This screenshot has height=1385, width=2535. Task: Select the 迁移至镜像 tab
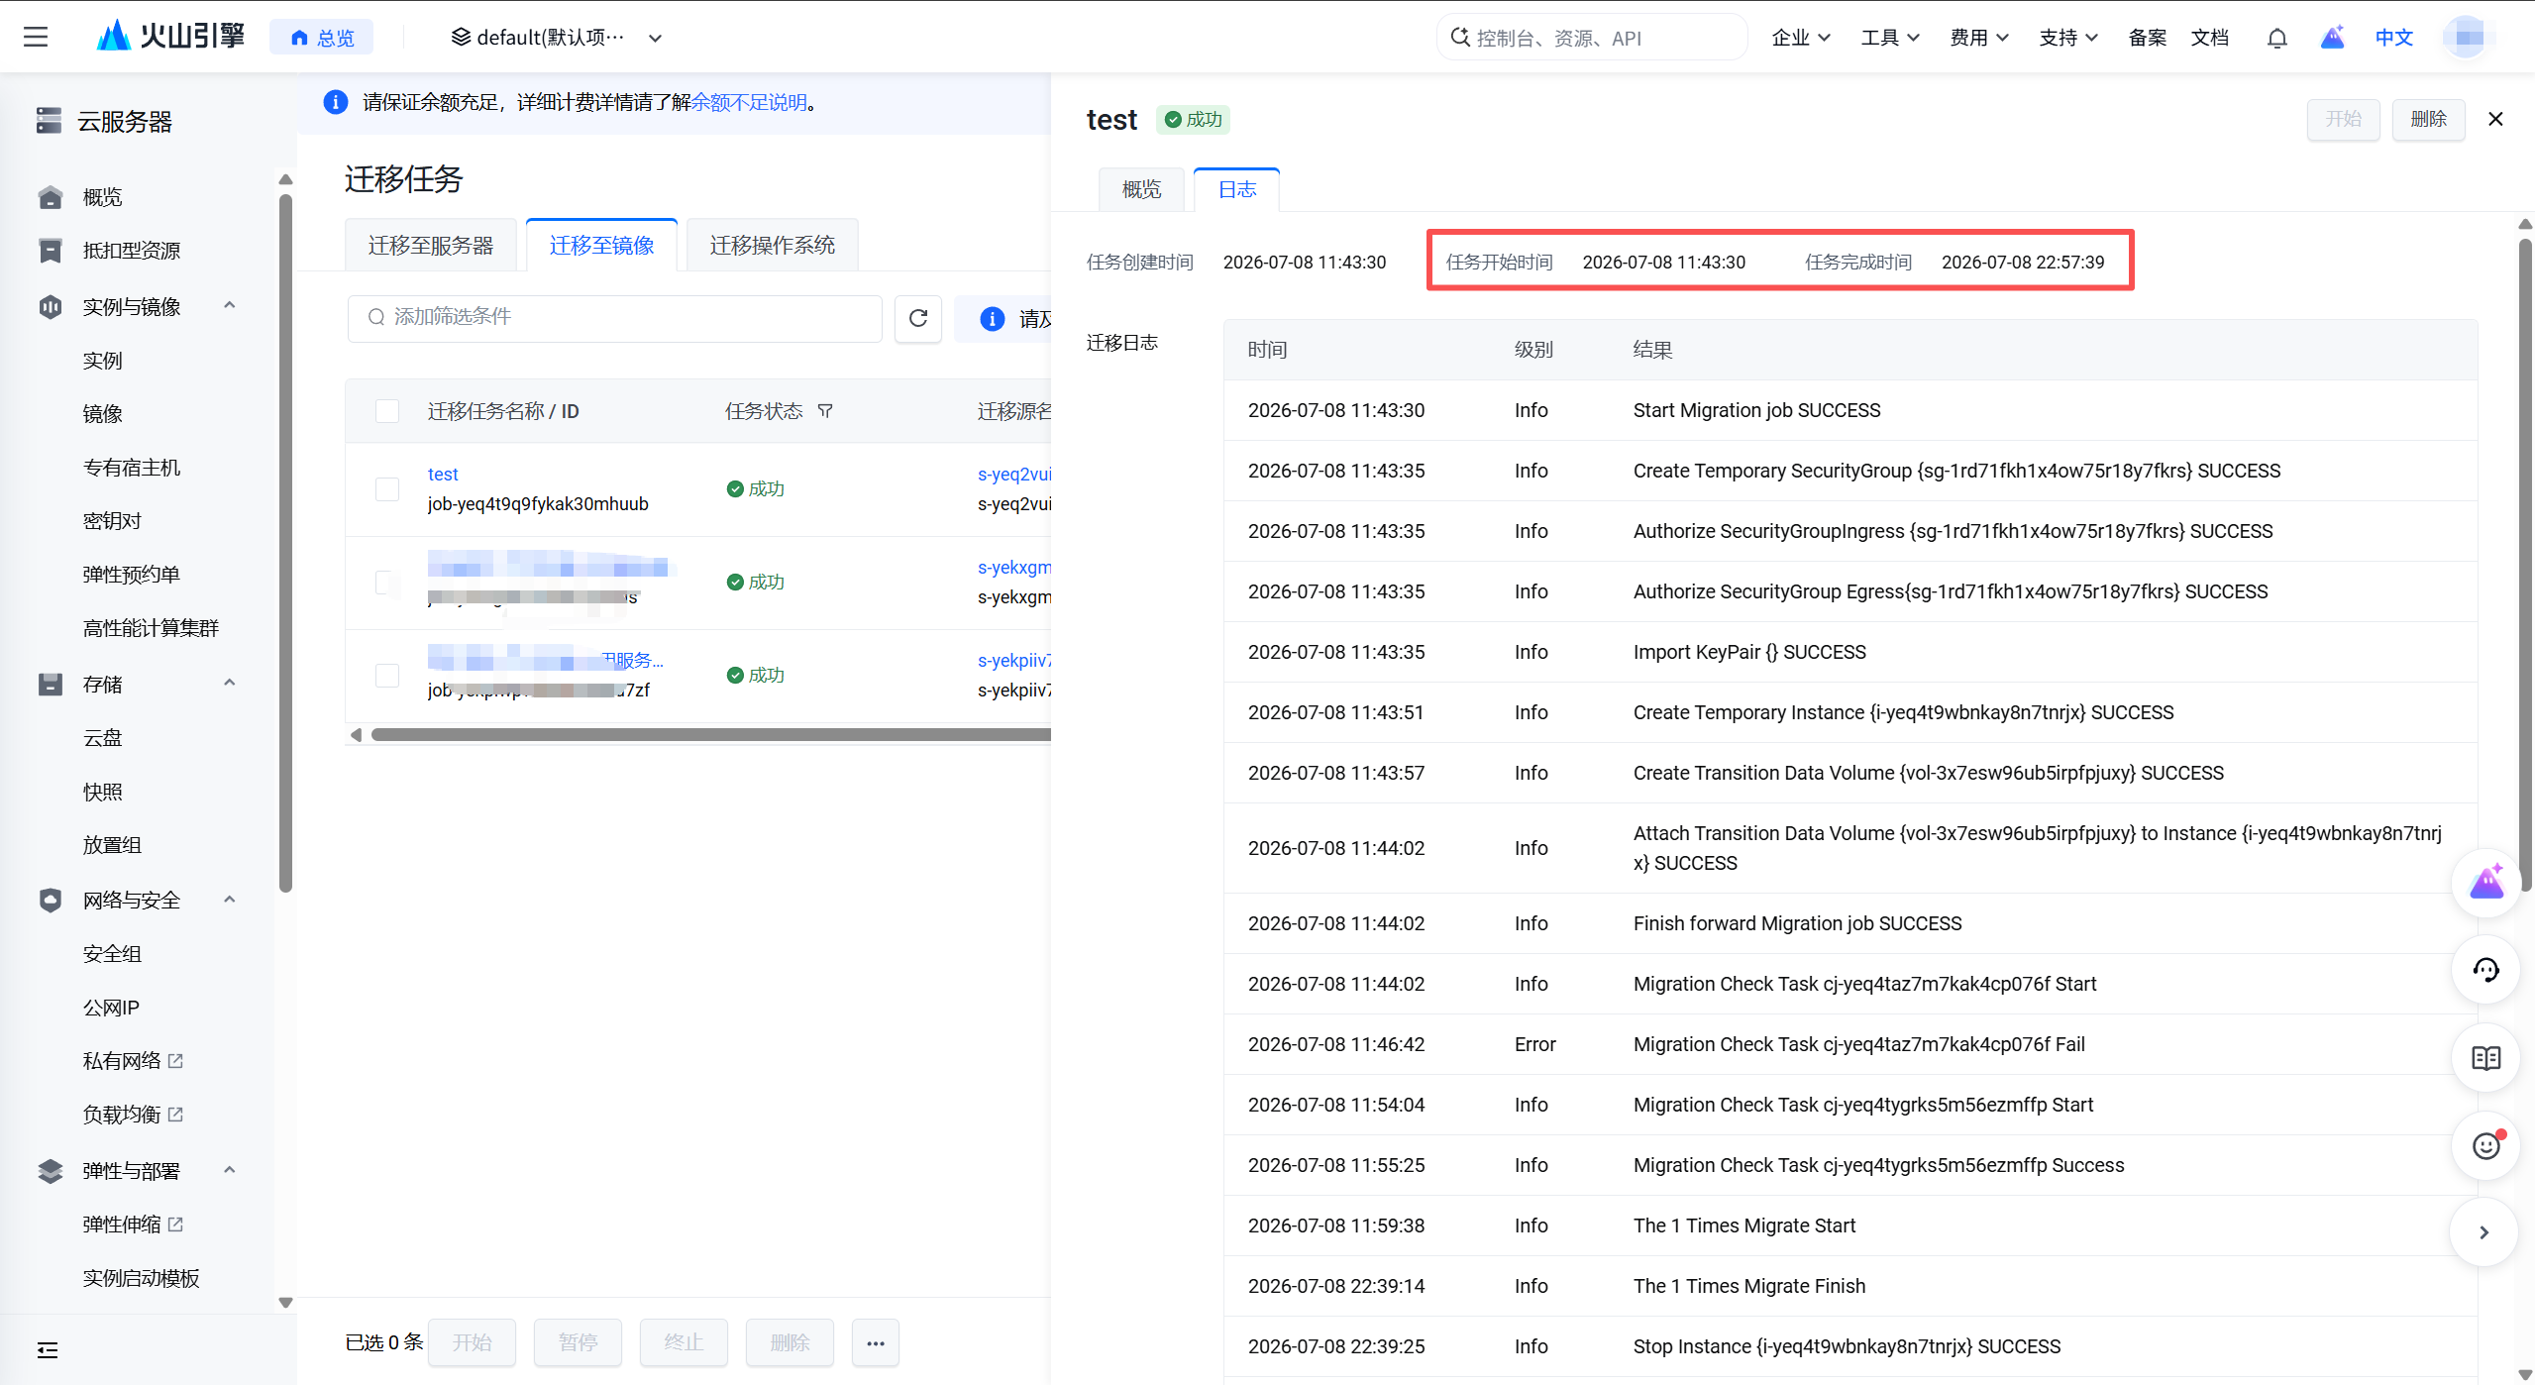[x=601, y=245]
